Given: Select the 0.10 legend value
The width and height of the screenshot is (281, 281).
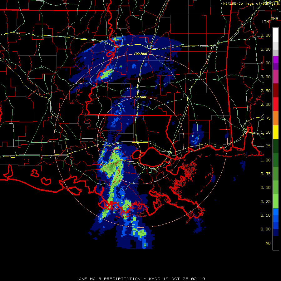Looking at the screenshot, I should coord(266,215).
